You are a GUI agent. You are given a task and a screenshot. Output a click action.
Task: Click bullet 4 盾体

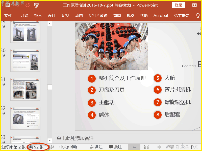tap(104, 115)
